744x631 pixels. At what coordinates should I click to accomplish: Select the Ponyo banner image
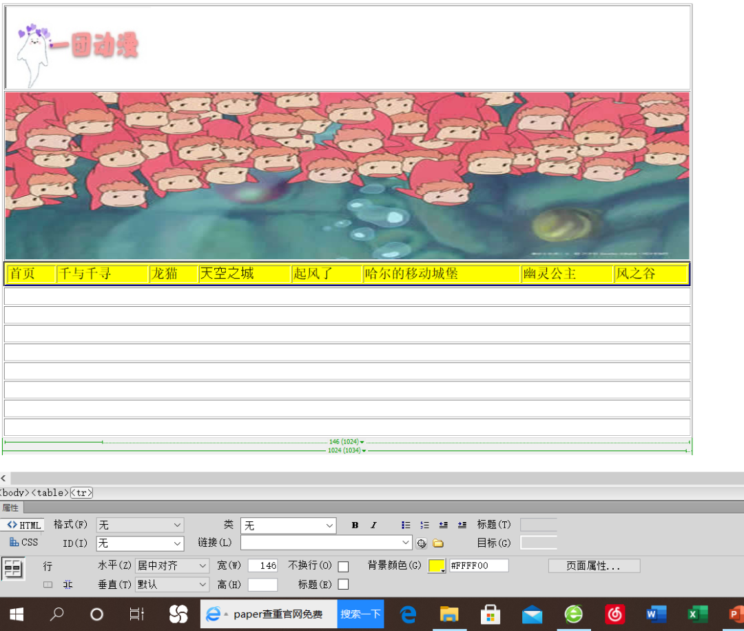click(347, 175)
